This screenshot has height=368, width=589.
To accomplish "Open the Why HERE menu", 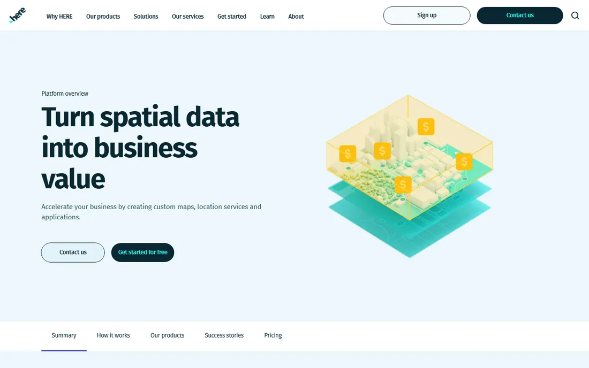I will point(59,17).
